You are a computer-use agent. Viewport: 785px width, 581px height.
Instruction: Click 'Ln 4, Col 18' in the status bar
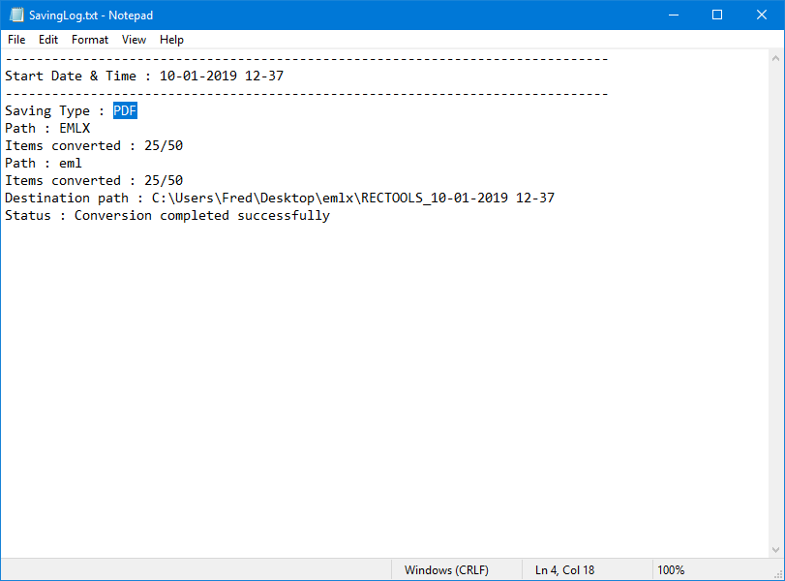point(564,570)
